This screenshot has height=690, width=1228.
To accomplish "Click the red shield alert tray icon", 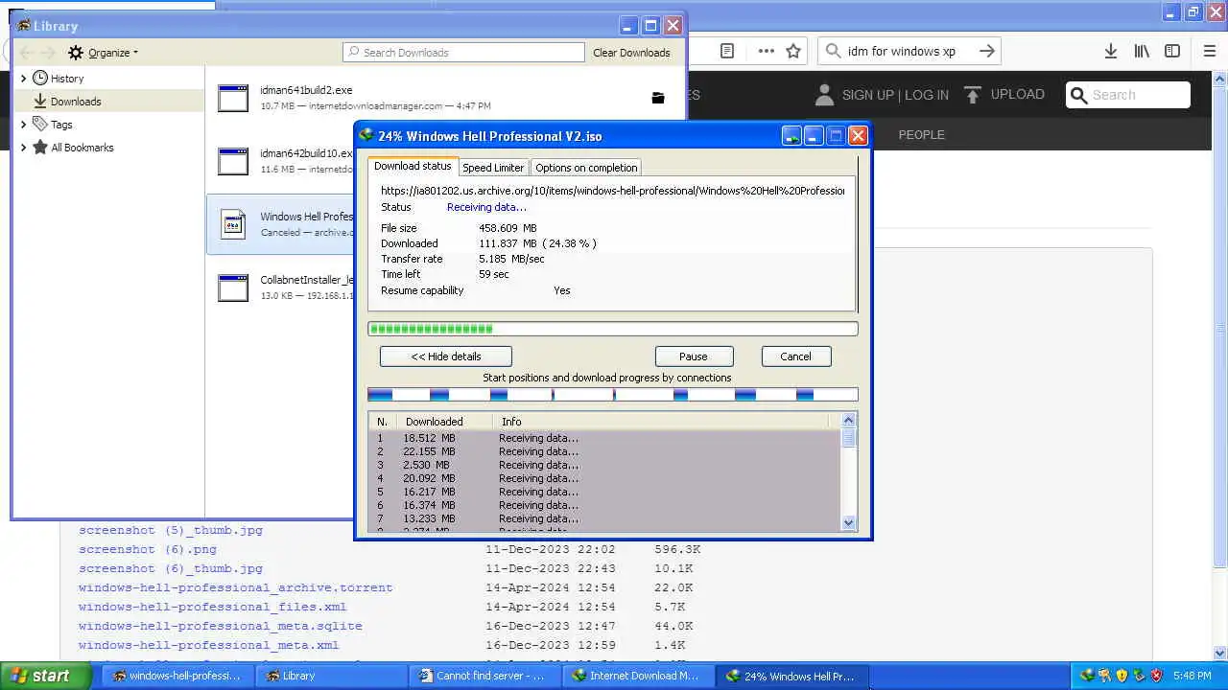I will tap(1156, 676).
